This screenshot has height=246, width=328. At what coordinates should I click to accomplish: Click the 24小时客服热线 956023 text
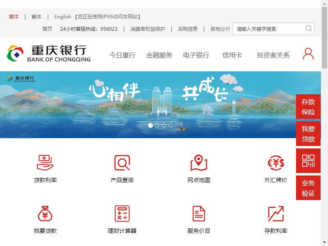tap(89, 29)
